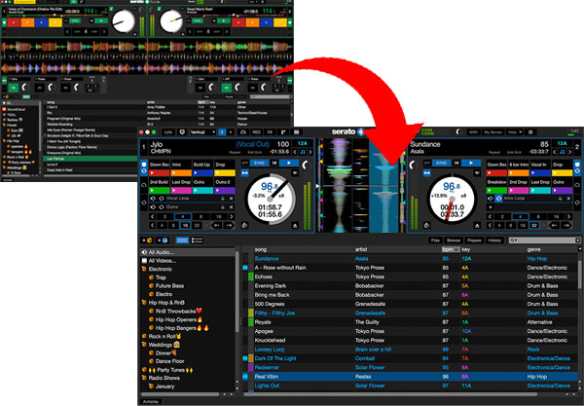Toggle SYNC on deck 1
The width and height of the screenshot is (584, 406).
[259, 163]
